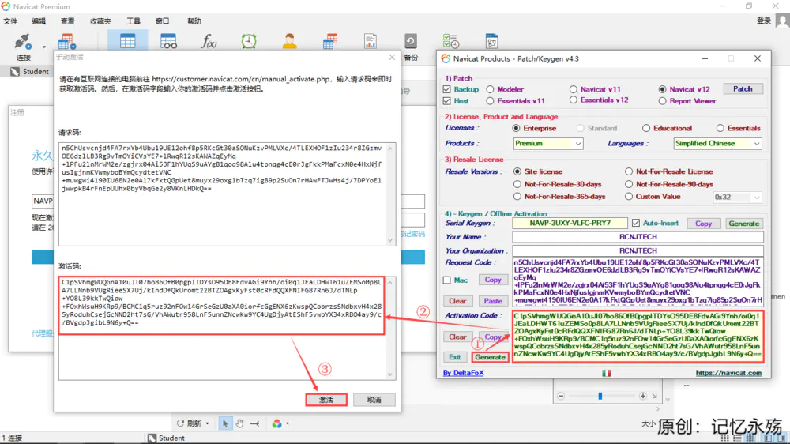Click the zoom slider handle
The width and height of the screenshot is (790, 444).
(x=600, y=396)
